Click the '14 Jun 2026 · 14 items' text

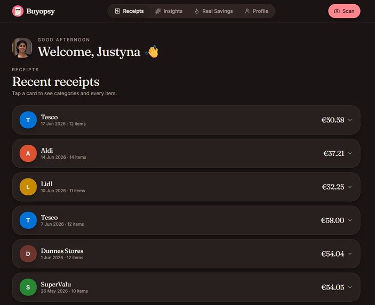[x=63, y=157]
